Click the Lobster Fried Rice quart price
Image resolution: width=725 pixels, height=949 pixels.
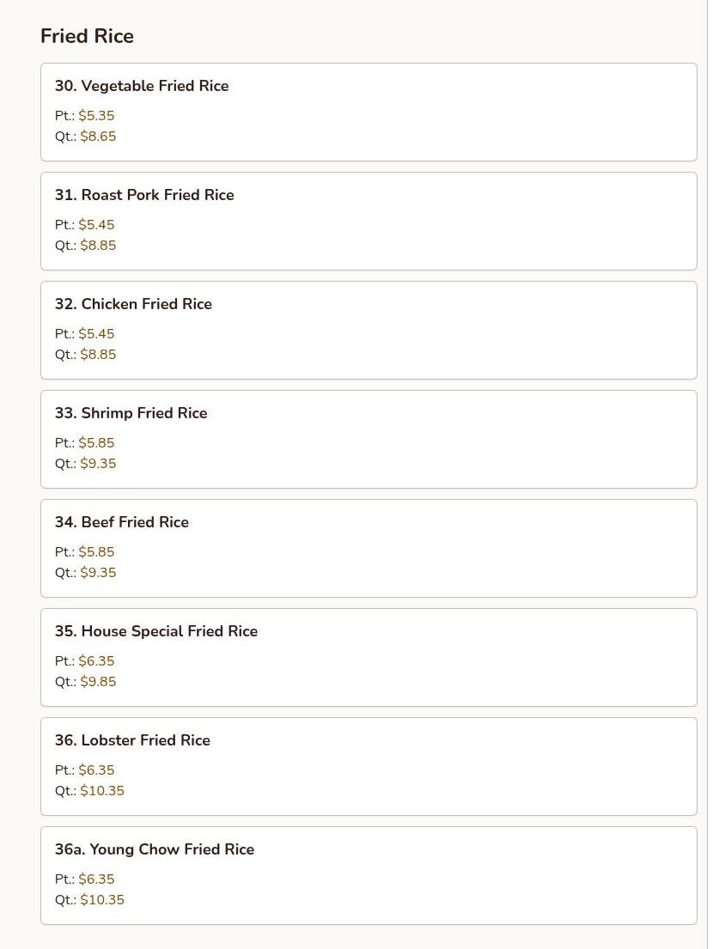(x=102, y=791)
